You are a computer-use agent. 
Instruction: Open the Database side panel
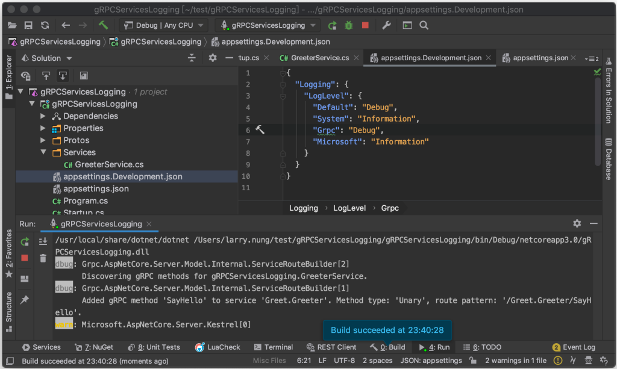[609, 158]
